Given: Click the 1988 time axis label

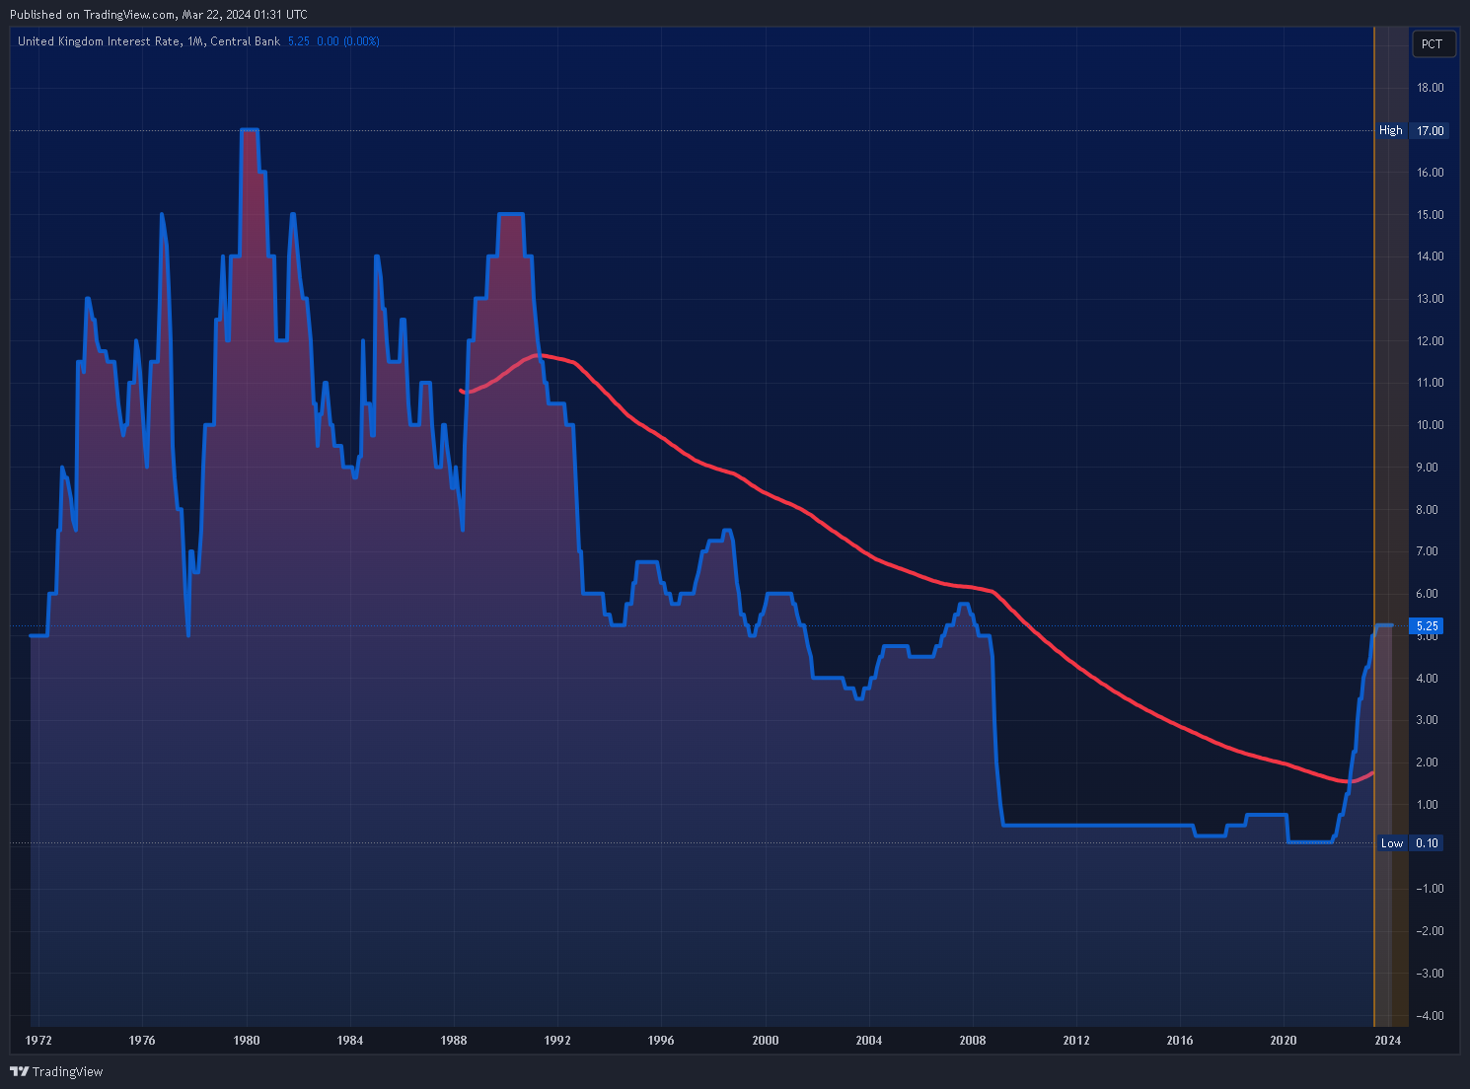Looking at the screenshot, I should point(454,1041).
